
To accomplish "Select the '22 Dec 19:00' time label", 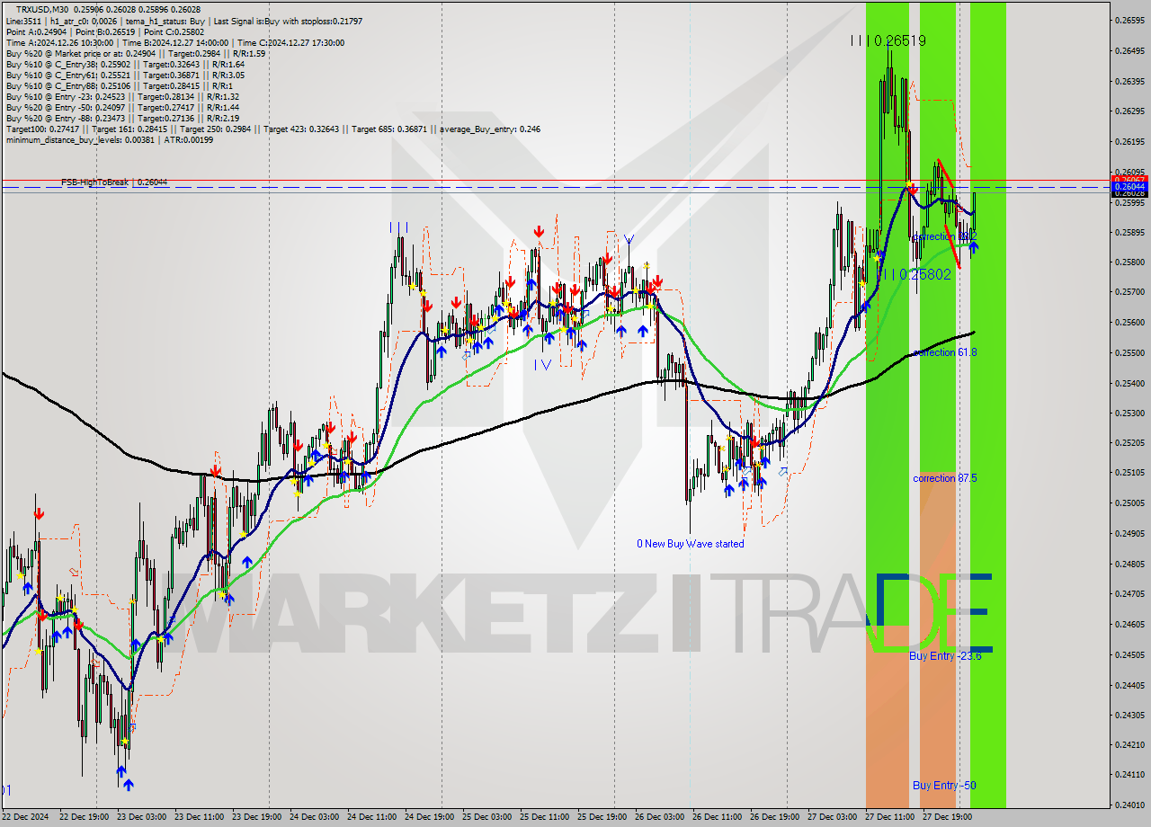I will (83, 817).
